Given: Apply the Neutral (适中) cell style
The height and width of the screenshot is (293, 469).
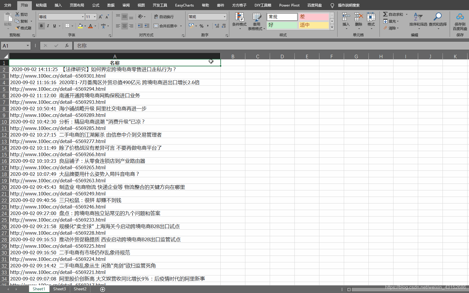Looking at the screenshot, I should point(313,25).
